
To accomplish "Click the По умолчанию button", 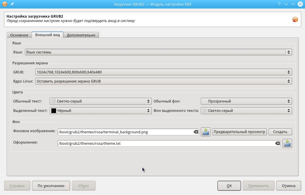I will (x=51, y=186).
